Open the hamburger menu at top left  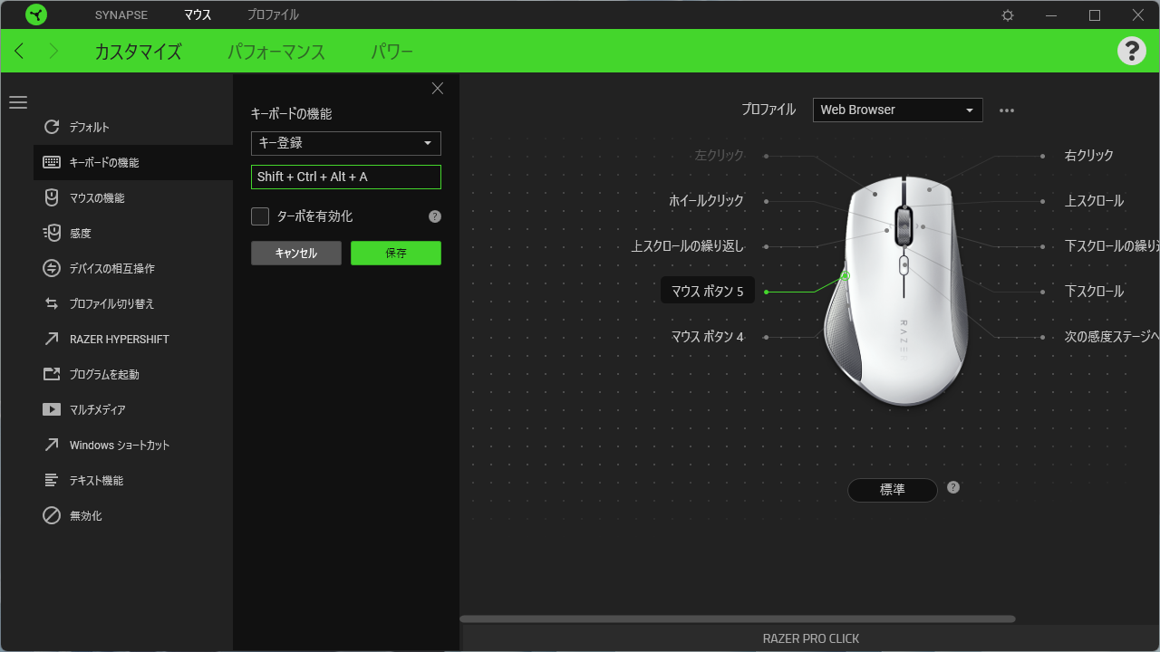18,102
